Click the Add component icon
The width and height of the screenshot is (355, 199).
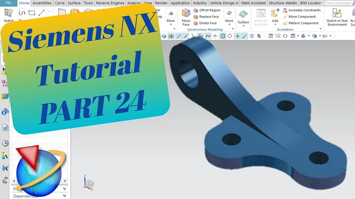(274, 13)
